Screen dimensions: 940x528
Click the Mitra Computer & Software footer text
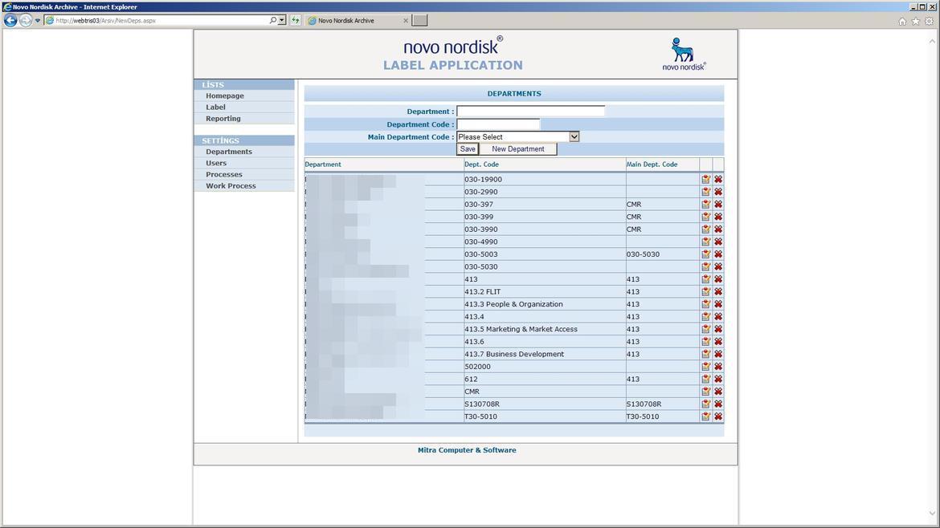(x=467, y=450)
